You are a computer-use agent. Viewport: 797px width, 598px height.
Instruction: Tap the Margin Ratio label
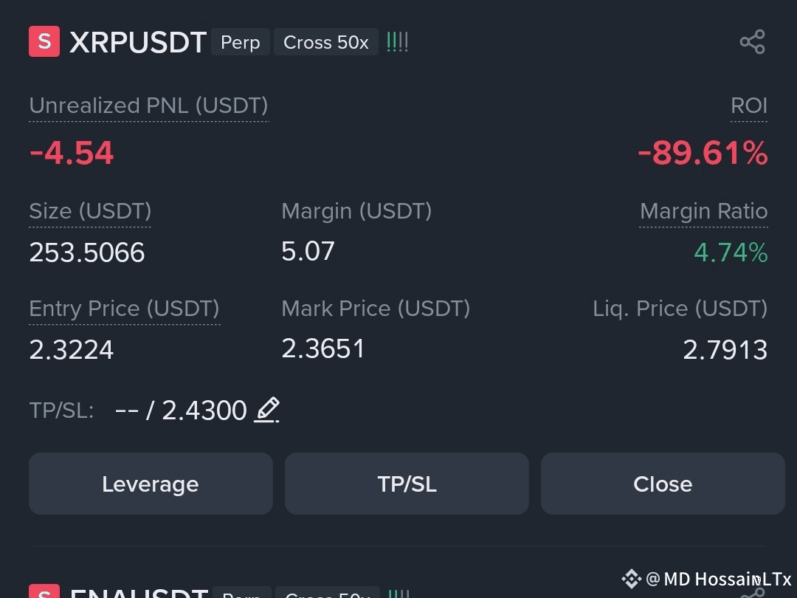click(x=703, y=211)
